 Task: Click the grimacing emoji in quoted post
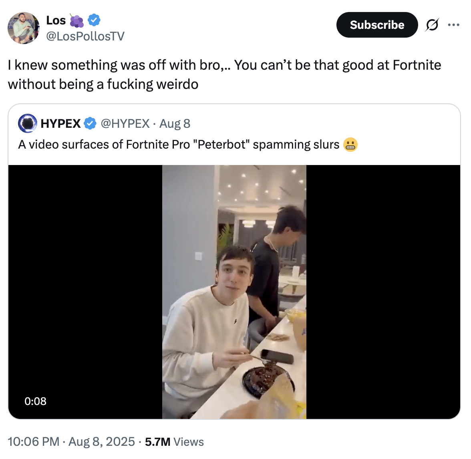[350, 145]
